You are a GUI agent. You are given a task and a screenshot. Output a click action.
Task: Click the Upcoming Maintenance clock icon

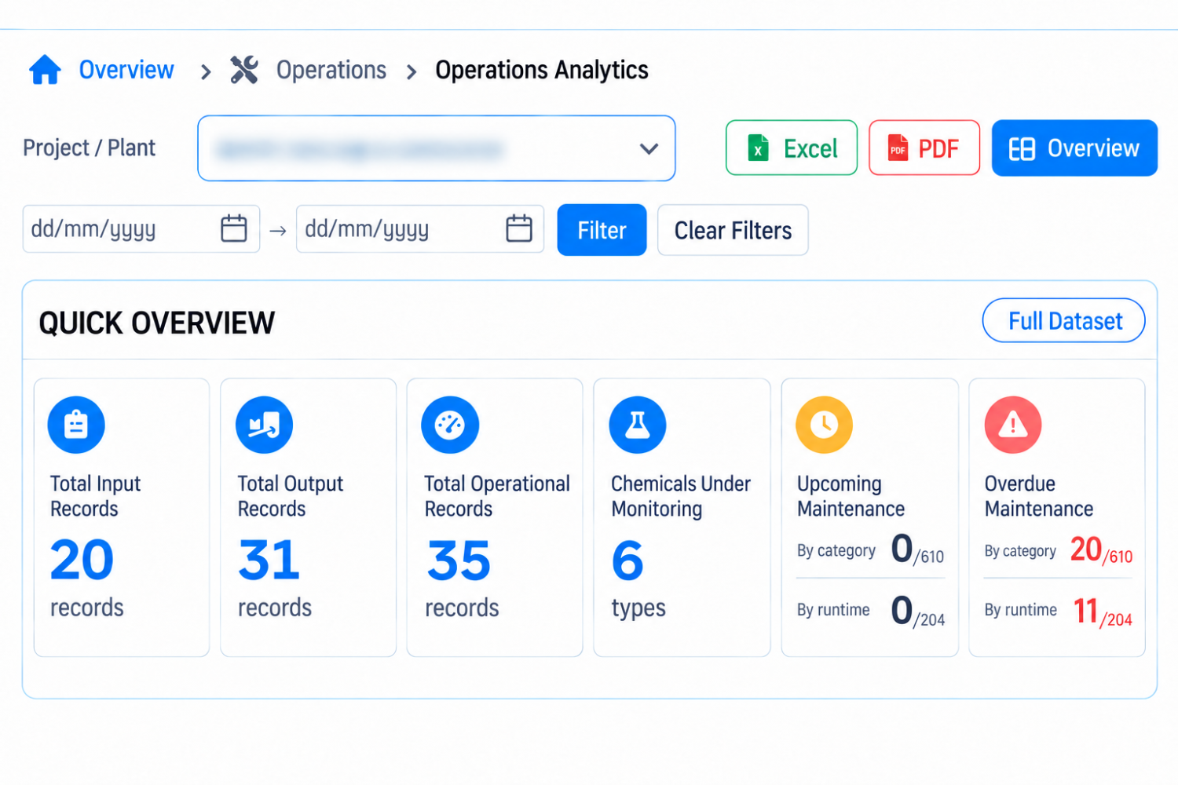click(824, 425)
